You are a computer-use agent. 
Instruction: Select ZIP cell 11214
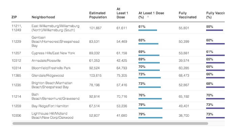(x=16, y=97)
